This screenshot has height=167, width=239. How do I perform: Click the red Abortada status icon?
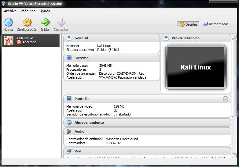tap(19, 42)
